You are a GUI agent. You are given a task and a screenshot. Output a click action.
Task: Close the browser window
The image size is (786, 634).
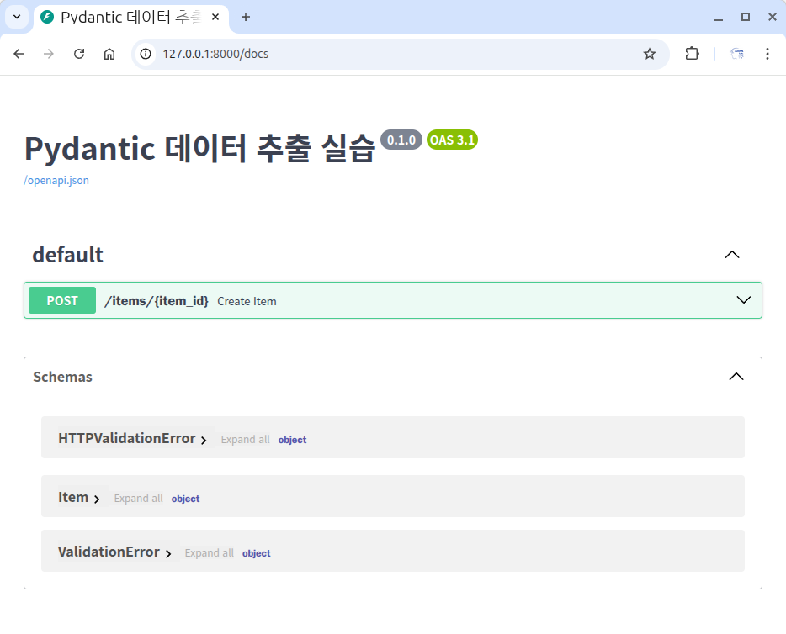coord(773,17)
